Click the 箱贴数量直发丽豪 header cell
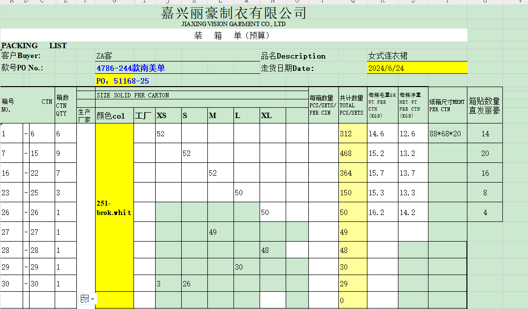The width and height of the screenshot is (528, 309). [x=485, y=106]
